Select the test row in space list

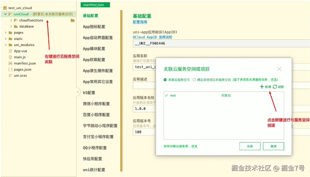click(x=224, y=95)
